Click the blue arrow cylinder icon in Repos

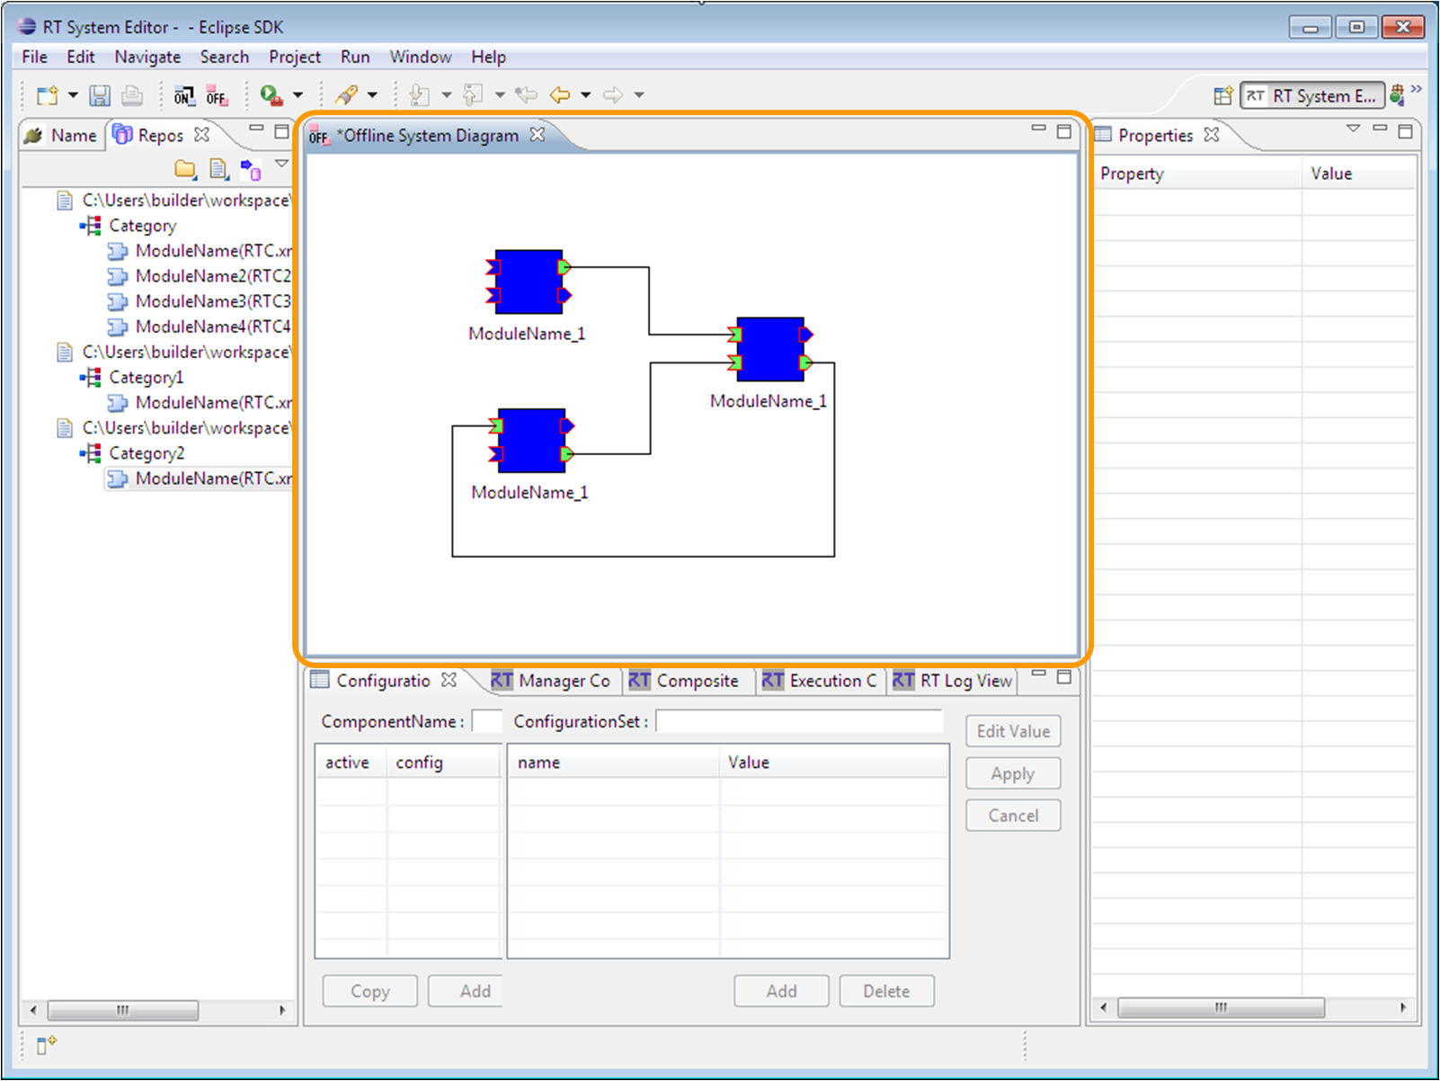pyautogui.click(x=251, y=169)
